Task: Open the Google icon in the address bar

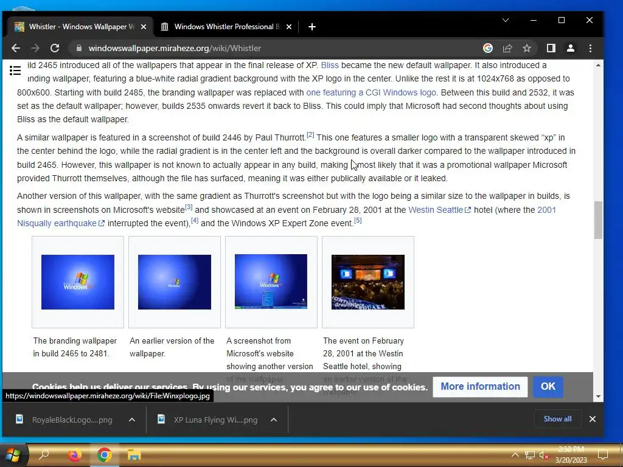Action: pyautogui.click(x=488, y=48)
